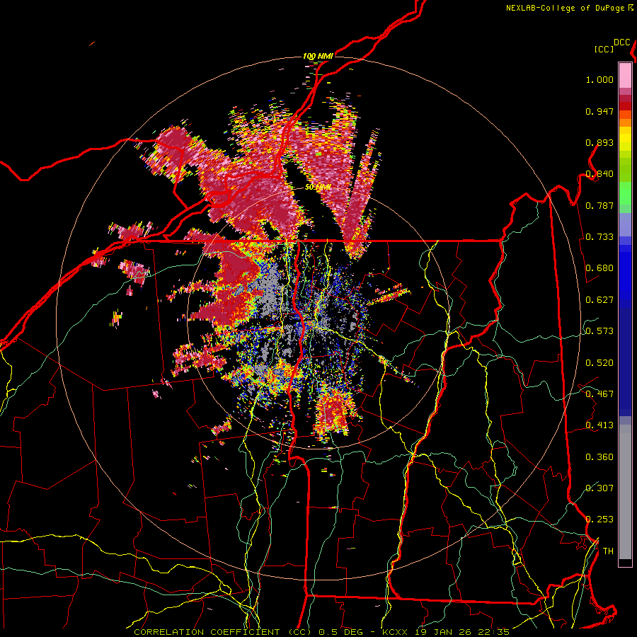Click the KCXX station identifier in caption
Viewport: 637px width, 637px height.
tap(396, 632)
